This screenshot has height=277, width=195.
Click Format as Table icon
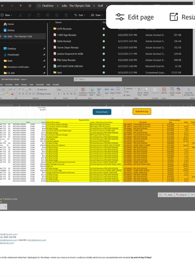(92, 91)
